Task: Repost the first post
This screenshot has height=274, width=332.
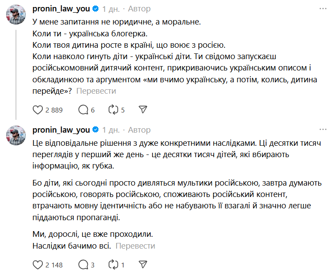Action: point(113,110)
